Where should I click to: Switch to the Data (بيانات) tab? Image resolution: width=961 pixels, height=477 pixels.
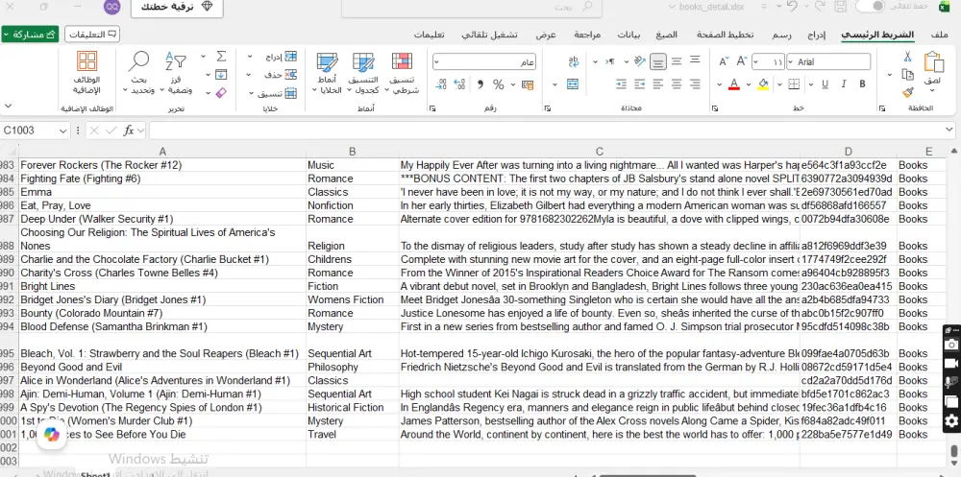pos(628,35)
